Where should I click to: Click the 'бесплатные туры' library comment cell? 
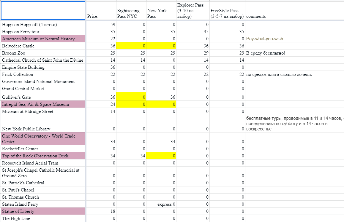point(295,124)
